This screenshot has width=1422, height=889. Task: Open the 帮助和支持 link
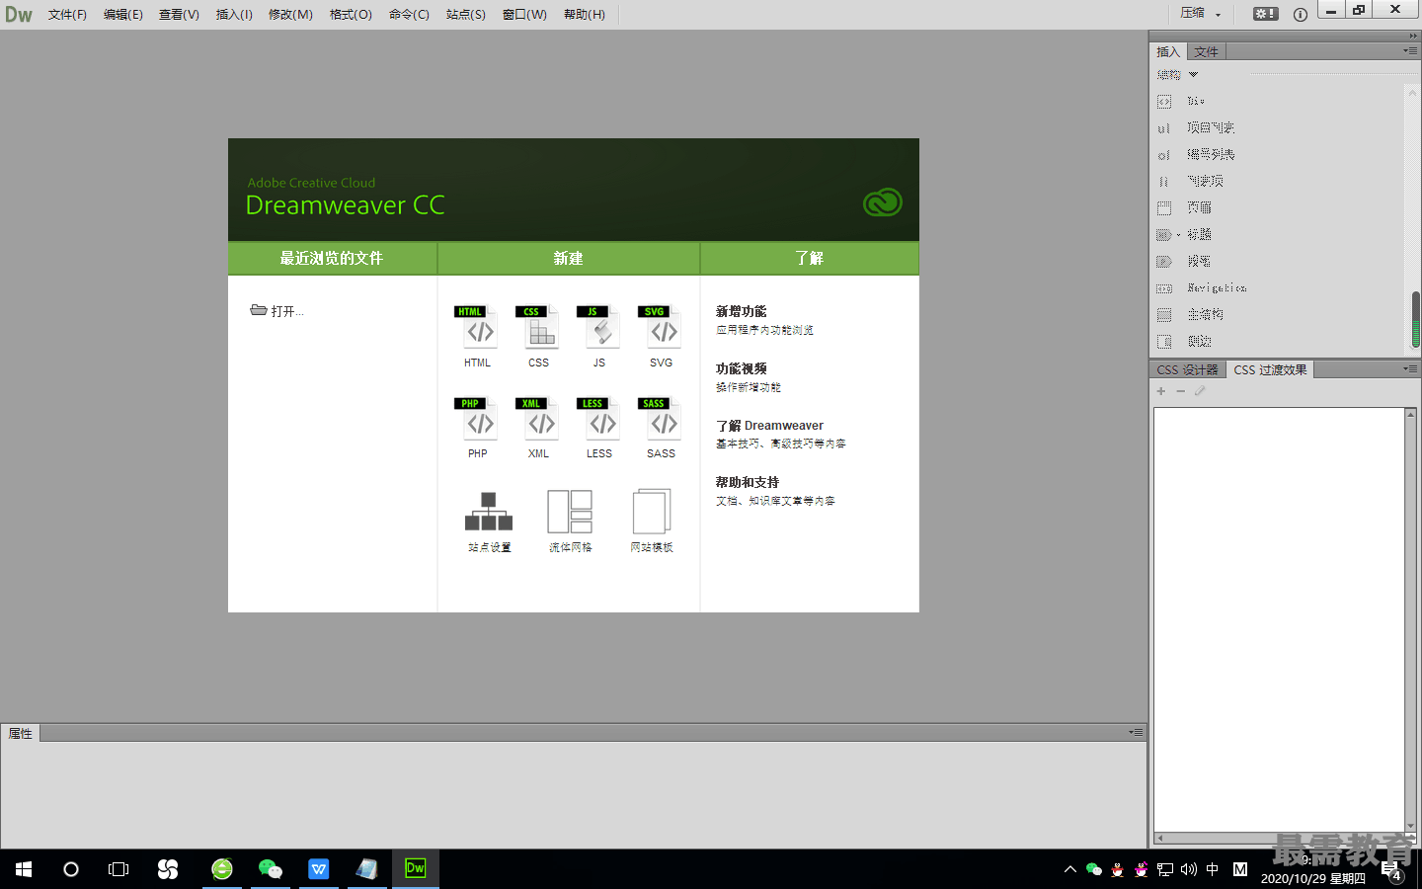[747, 482]
